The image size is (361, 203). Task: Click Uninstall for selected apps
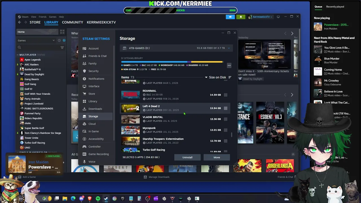coord(187,158)
